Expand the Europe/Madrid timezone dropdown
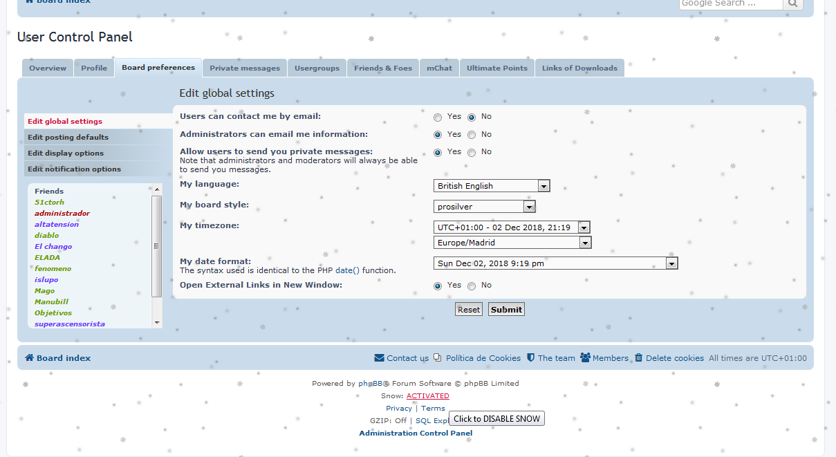836x457 pixels. (x=585, y=243)
